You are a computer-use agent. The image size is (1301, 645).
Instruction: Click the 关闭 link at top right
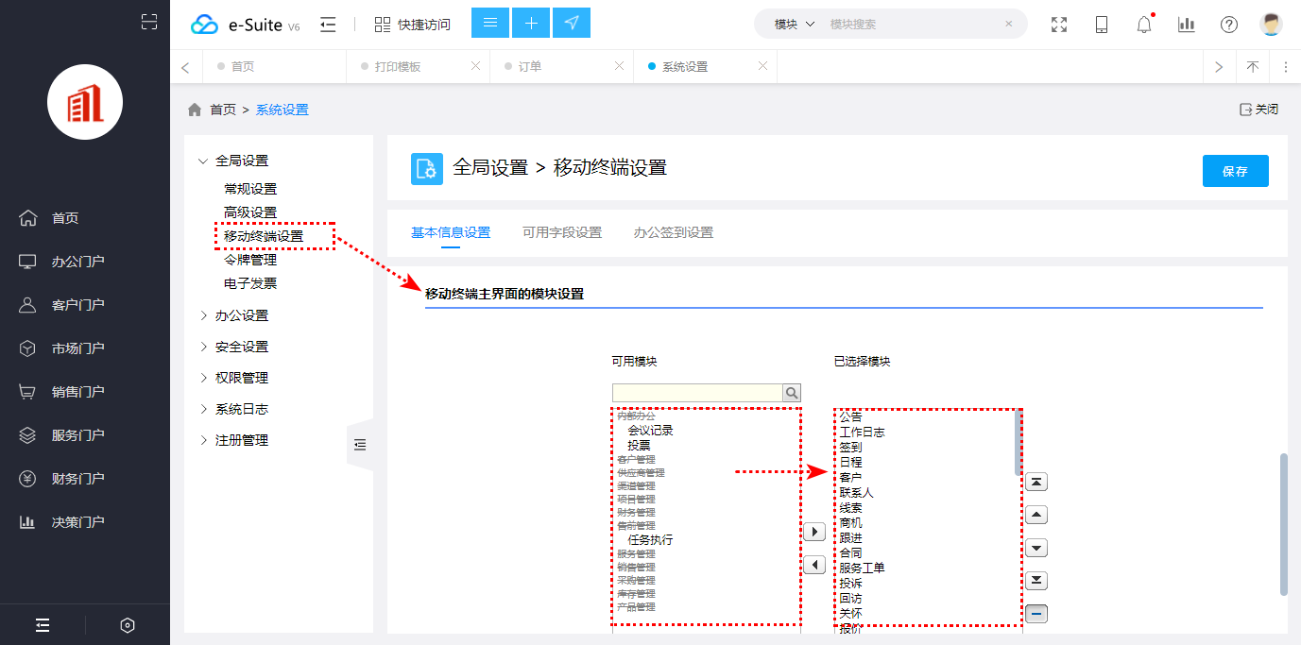[1258, 109]
